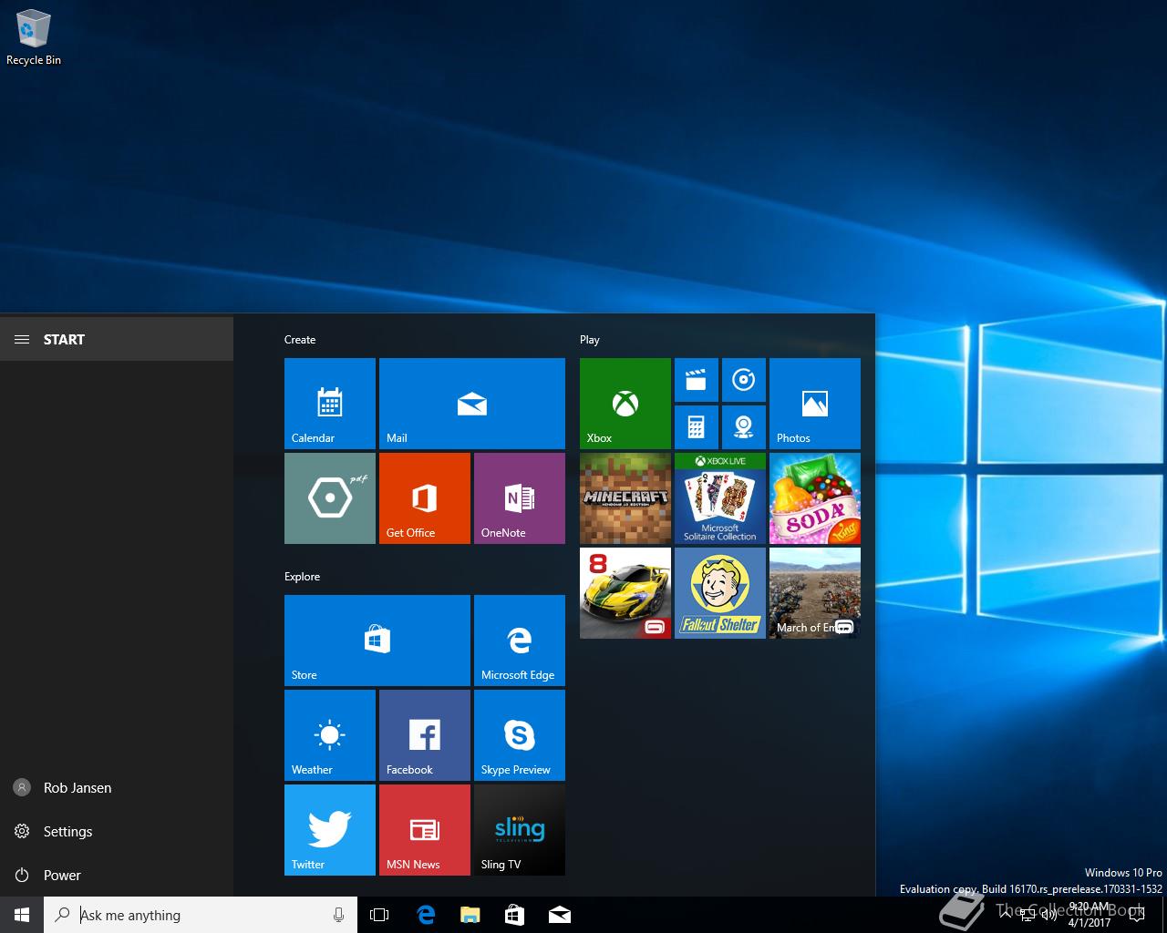Viewport: 1167px width, 933px height.
Task: Open the Photos tile
Action: coord(815,404)
